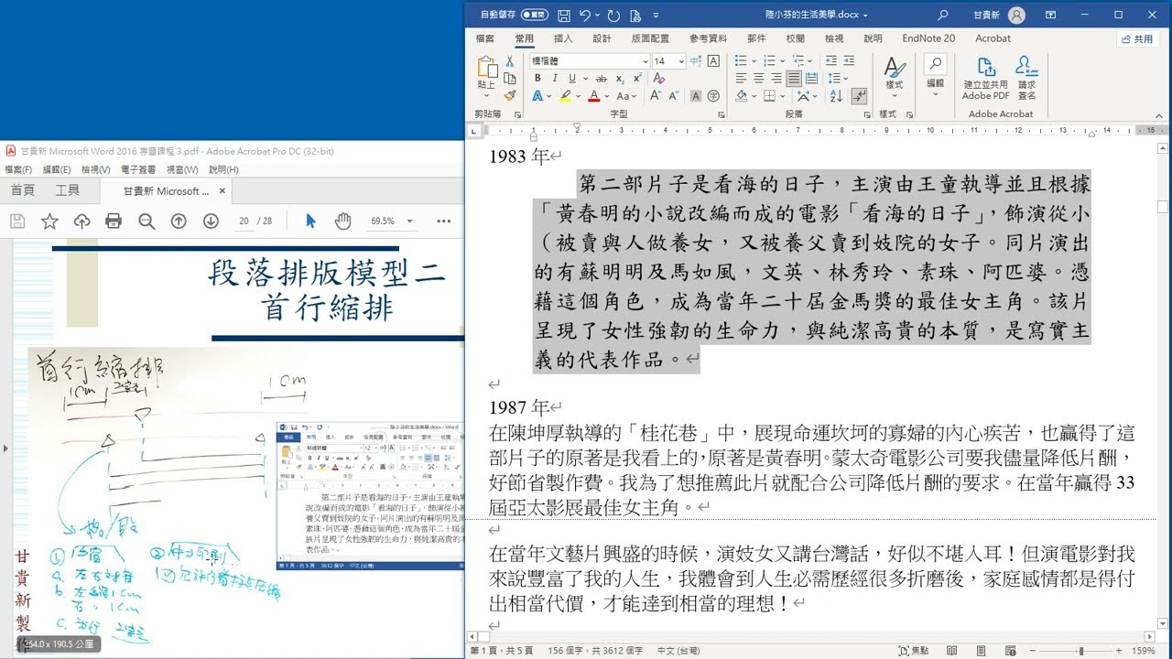Click the phonetic guide icon next to font size
The height and width of the screenshot is (659, 1172).
pos(696,61)
